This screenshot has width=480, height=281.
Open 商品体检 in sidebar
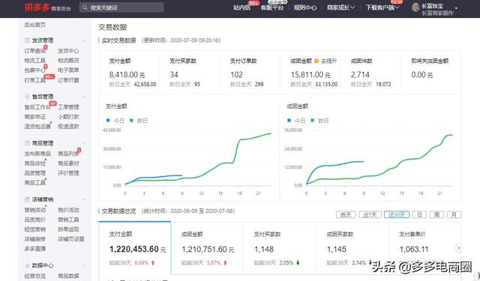pos(35,163)
